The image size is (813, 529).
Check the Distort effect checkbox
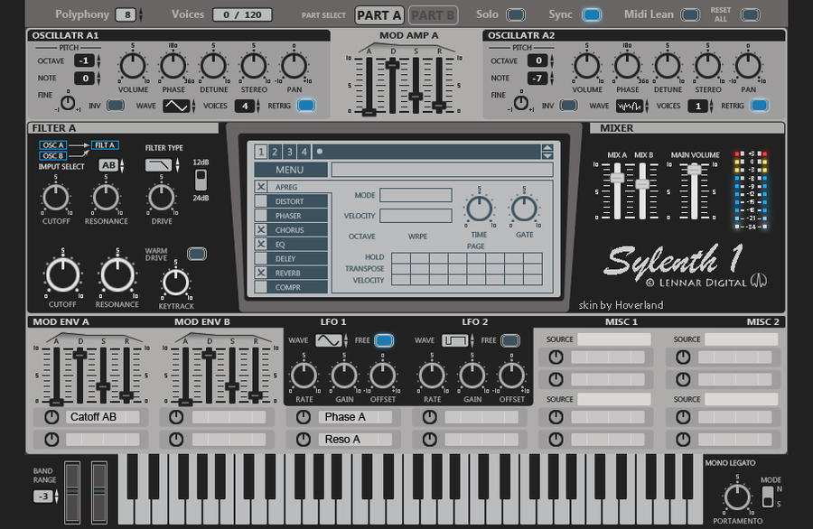point(261,201)
